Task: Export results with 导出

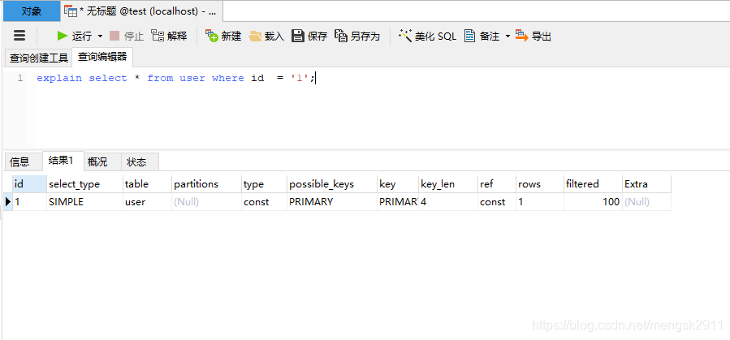Action: pyautogui.click(x=533, y=36)
